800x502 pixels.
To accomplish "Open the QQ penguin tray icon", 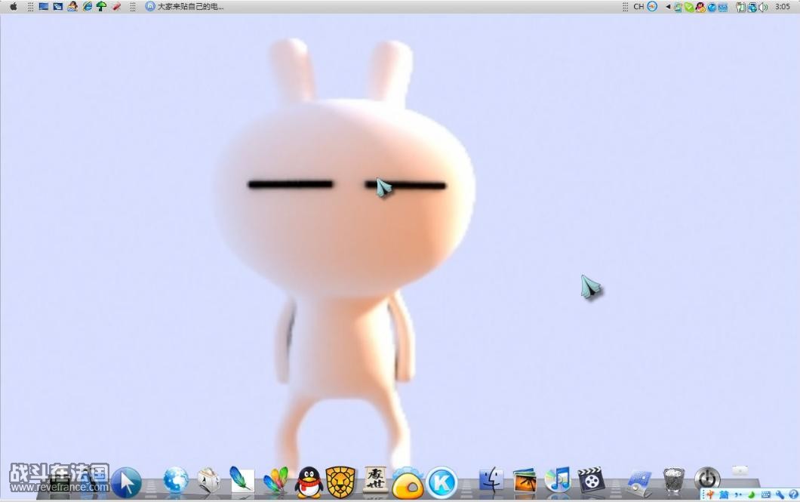I will coord(700,7).
